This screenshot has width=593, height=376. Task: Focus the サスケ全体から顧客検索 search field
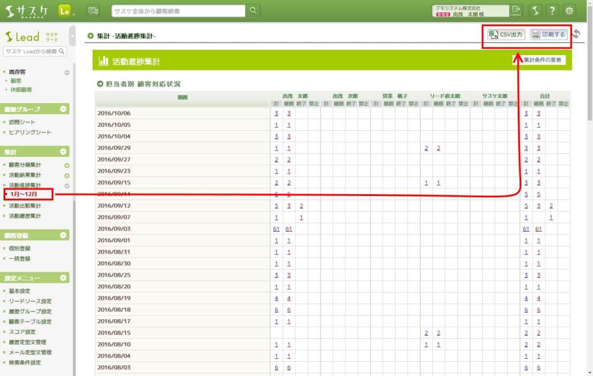coord(178,11)
